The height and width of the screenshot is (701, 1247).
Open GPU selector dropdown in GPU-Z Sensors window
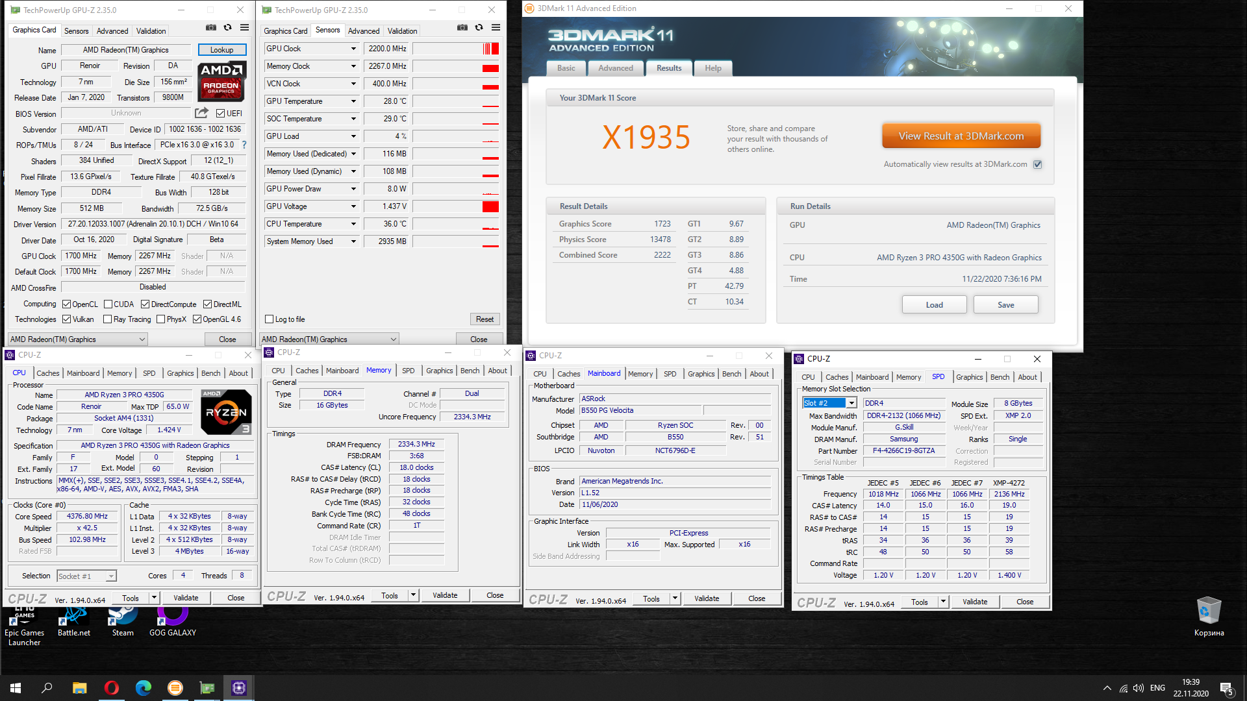click(329, 339)
